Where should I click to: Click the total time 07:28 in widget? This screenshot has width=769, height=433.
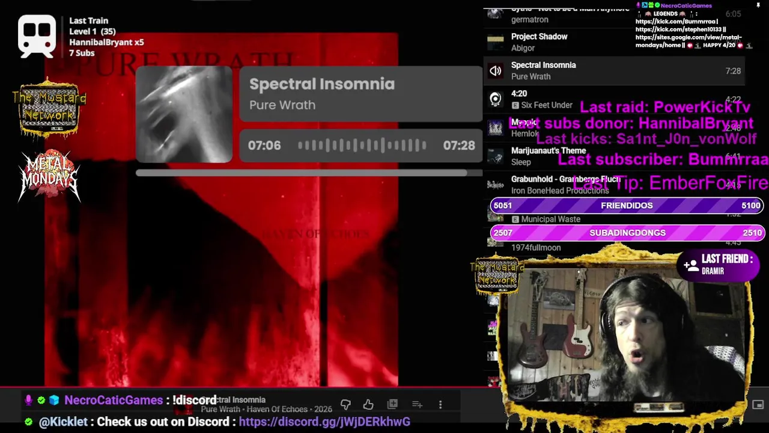(x=459, y=146)
